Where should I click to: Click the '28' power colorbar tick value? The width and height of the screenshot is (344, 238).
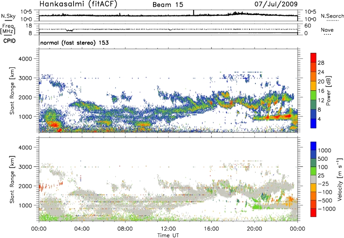click(321, 63)
